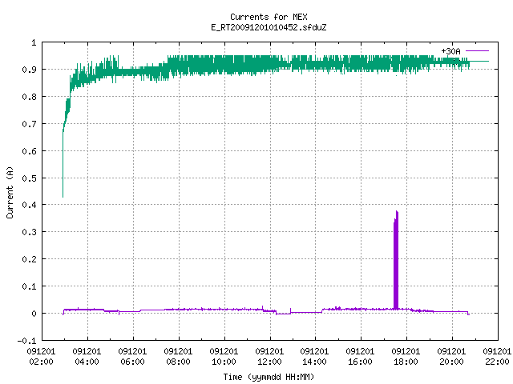The image size is (513, 384).
Task: Click the x-axis tick label 18:00
Action: click(x=406, y=362)
